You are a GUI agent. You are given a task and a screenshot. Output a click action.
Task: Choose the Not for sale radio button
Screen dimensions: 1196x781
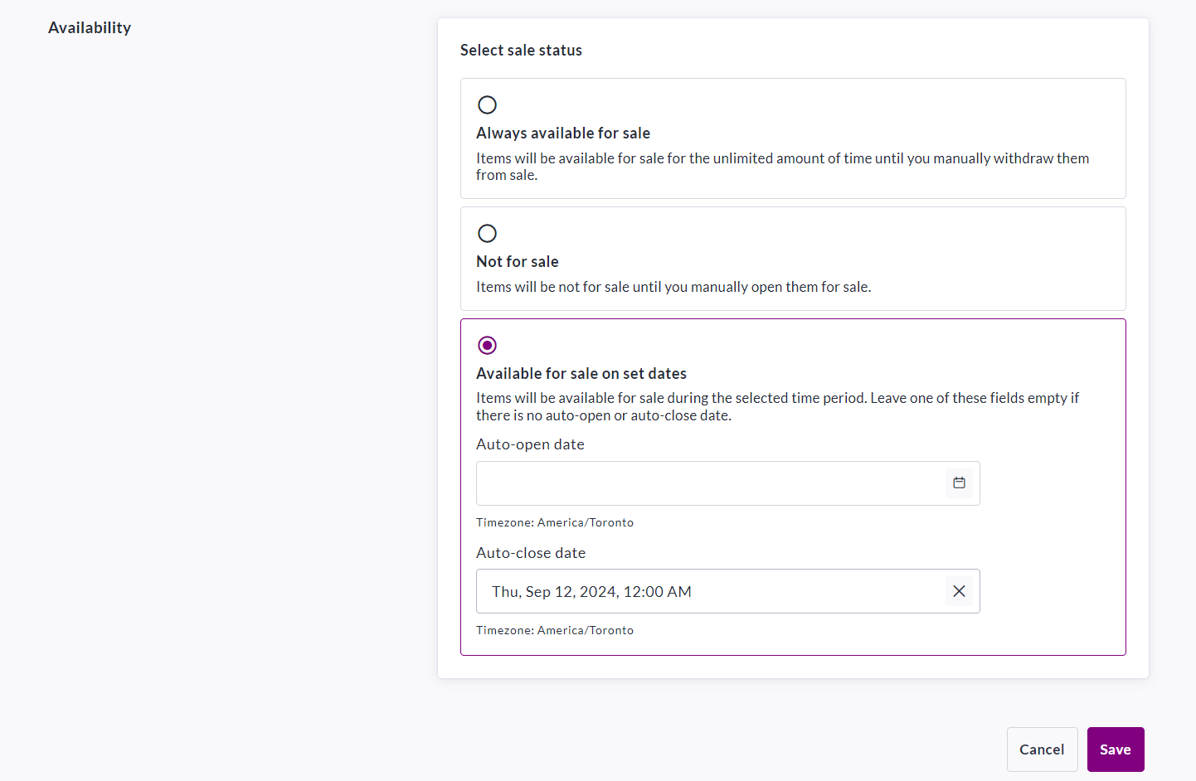pos(488,233)
